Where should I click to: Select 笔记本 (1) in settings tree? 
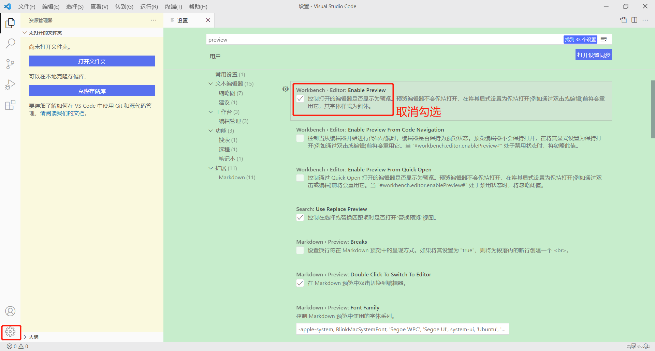[x=231, y=158]
